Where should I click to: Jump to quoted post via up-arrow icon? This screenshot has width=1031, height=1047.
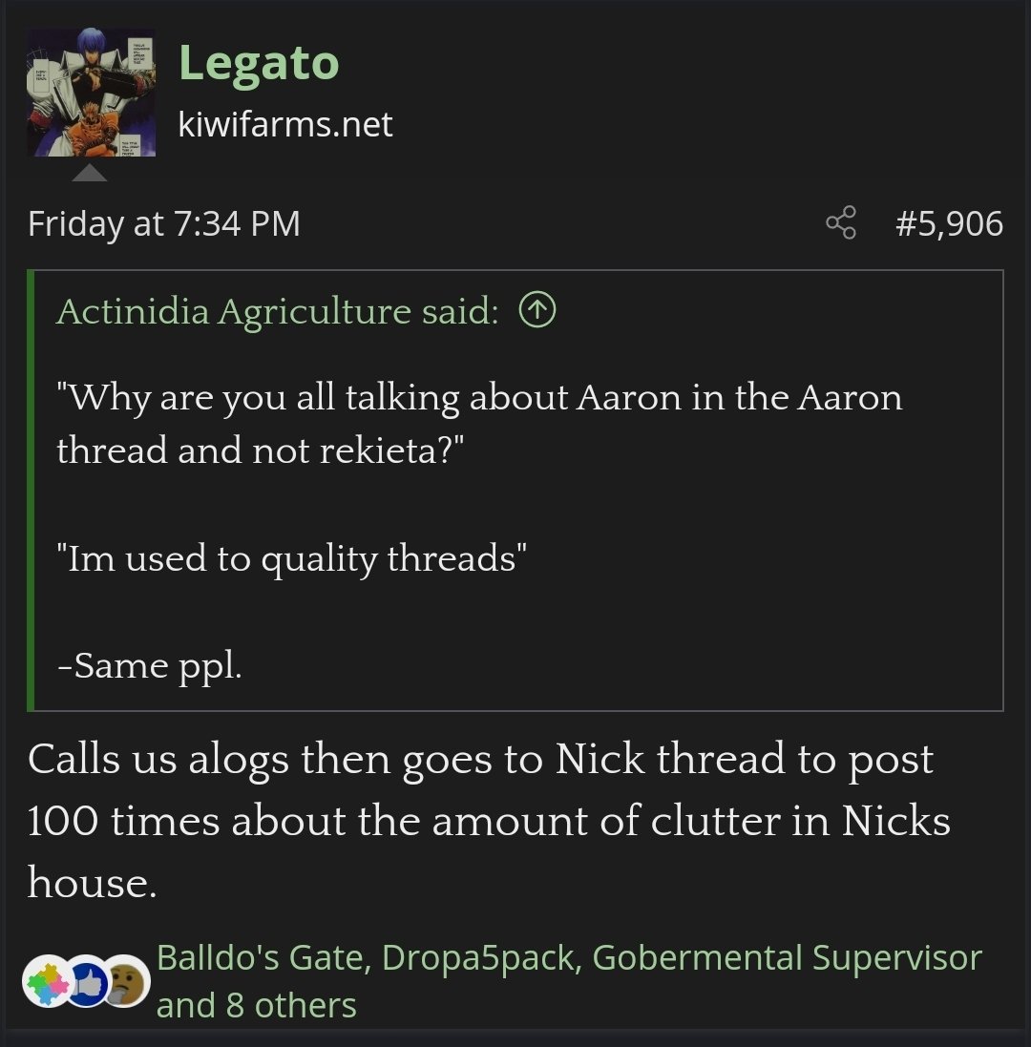pyautogui.click(x=537, y=311)
